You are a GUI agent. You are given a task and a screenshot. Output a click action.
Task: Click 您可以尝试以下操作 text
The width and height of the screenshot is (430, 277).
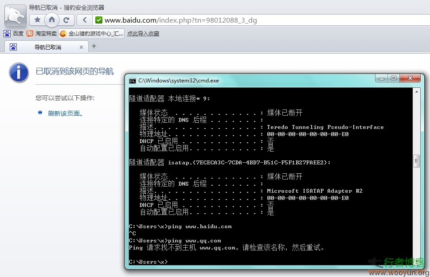pyautogui.click(x=65, y=98)
